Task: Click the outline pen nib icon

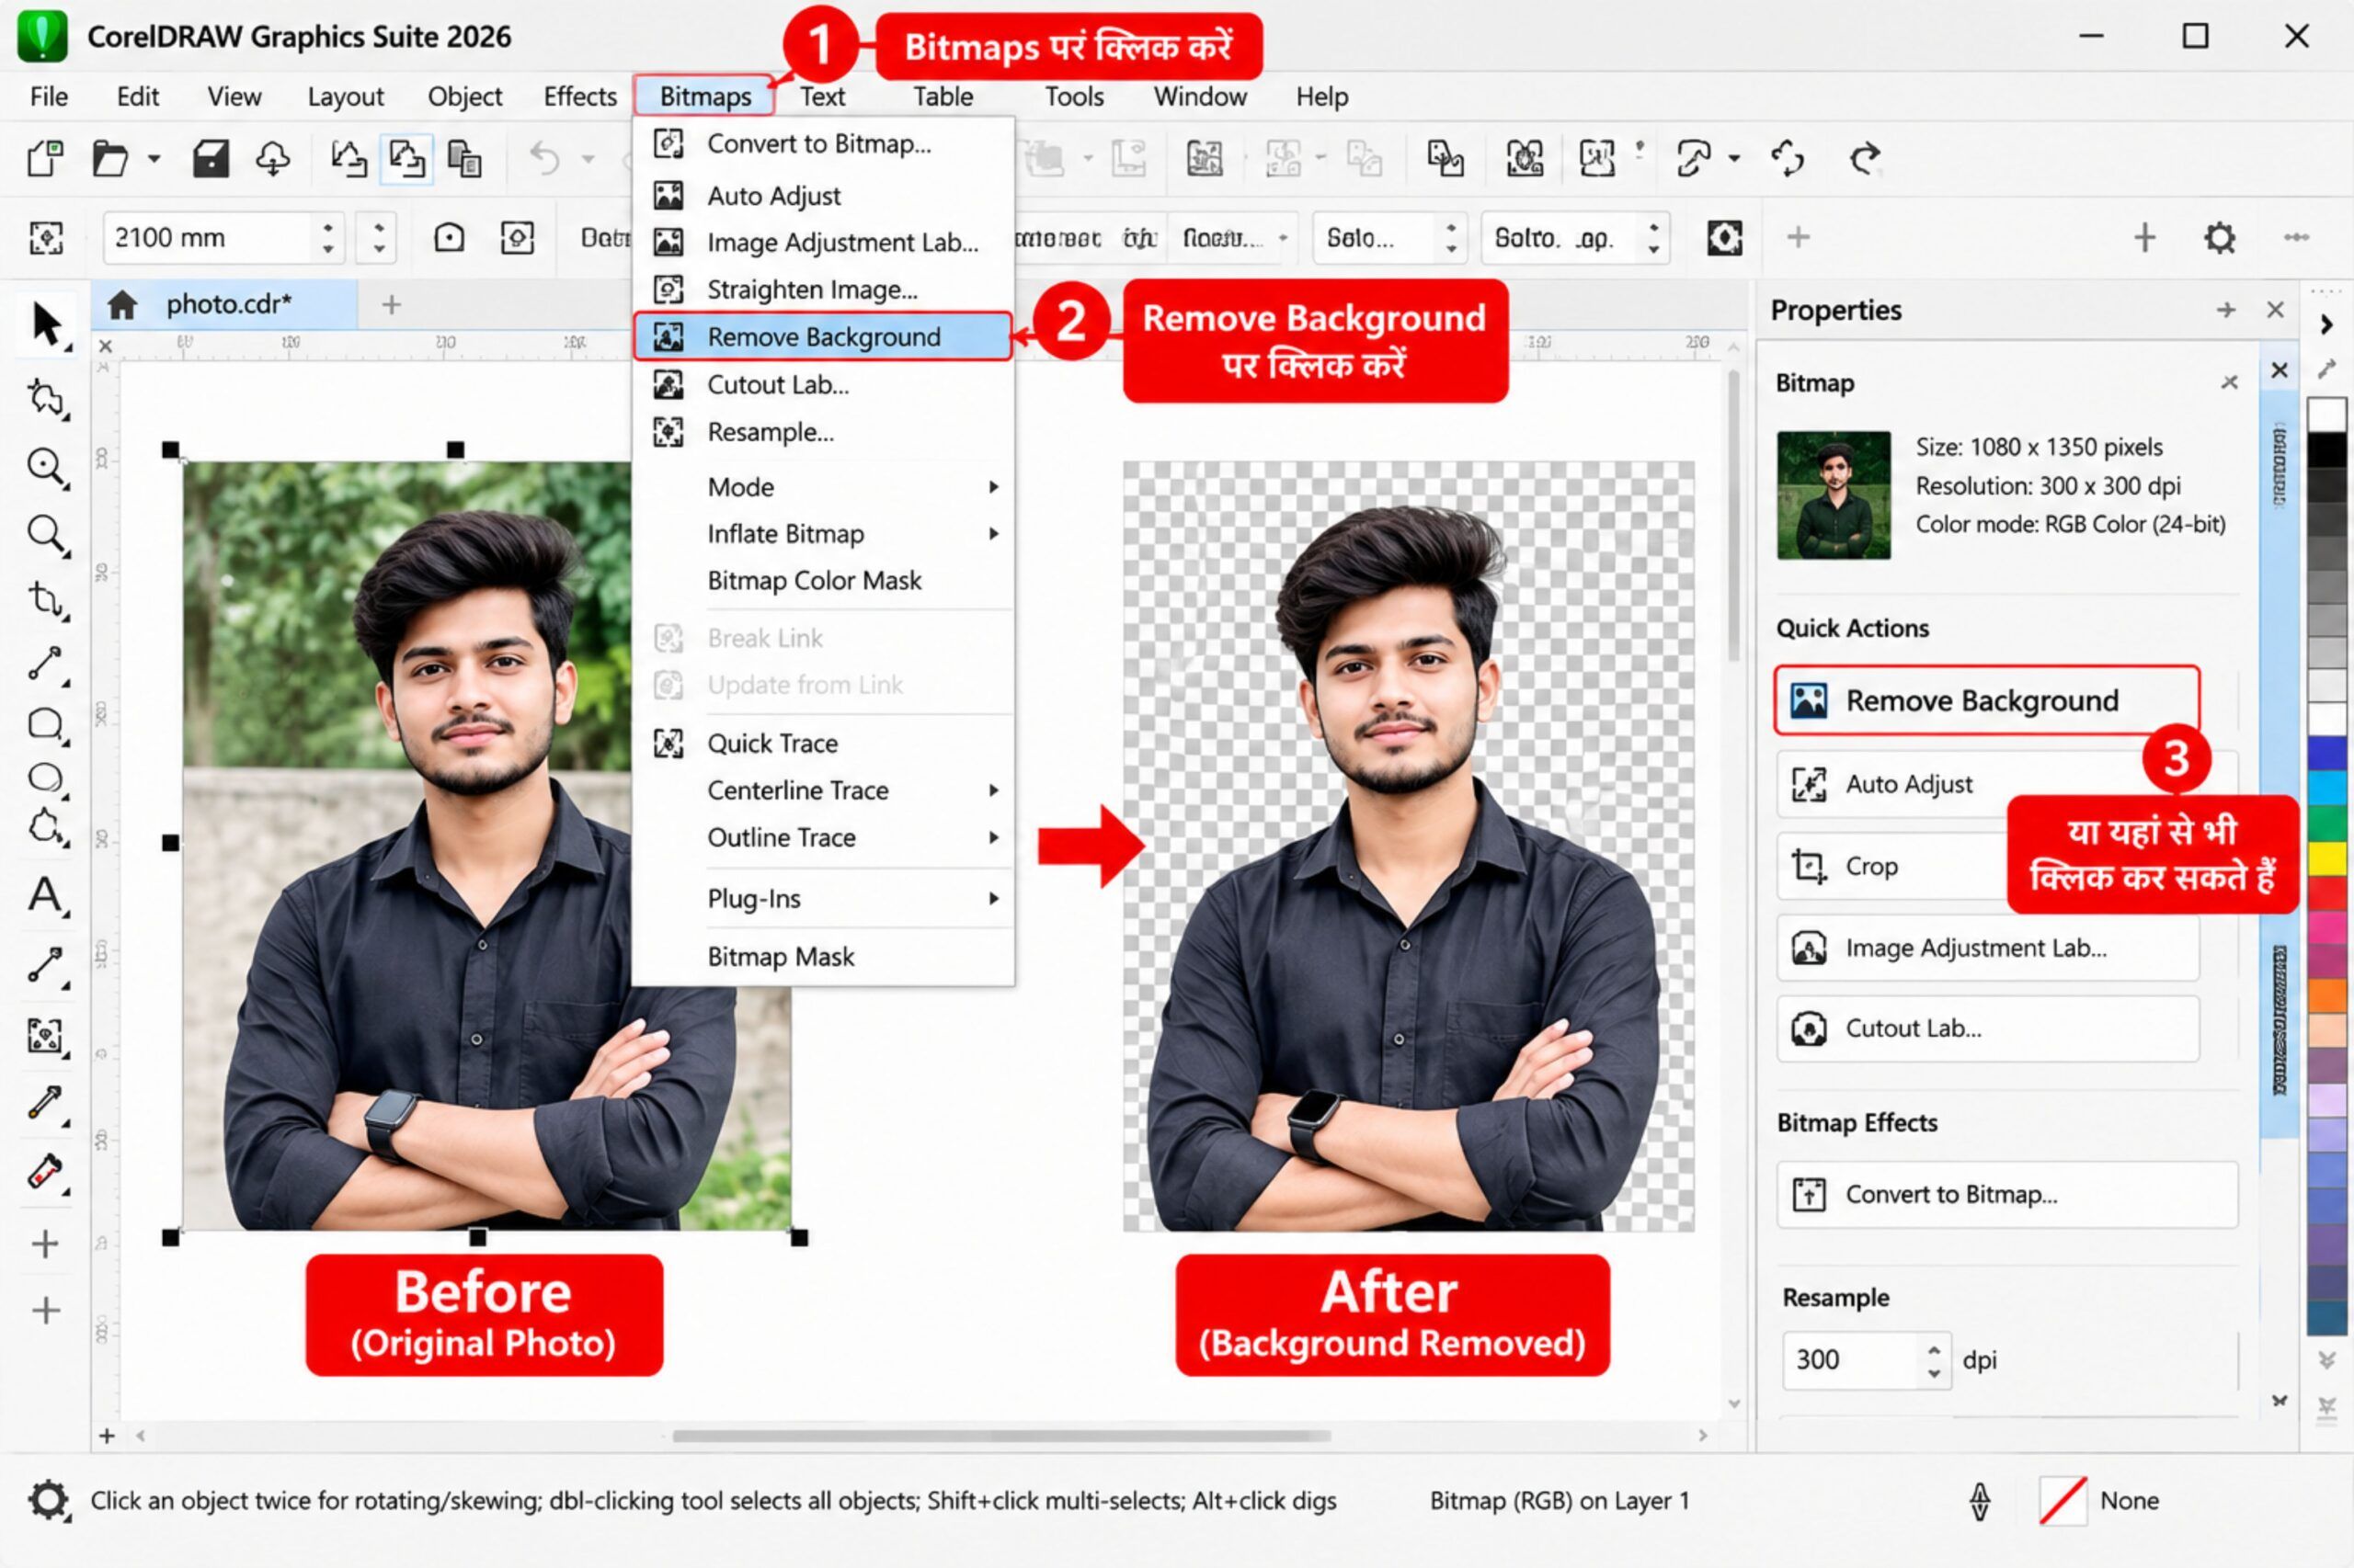Action: pyautogui.click(x=1979, y=1500)
